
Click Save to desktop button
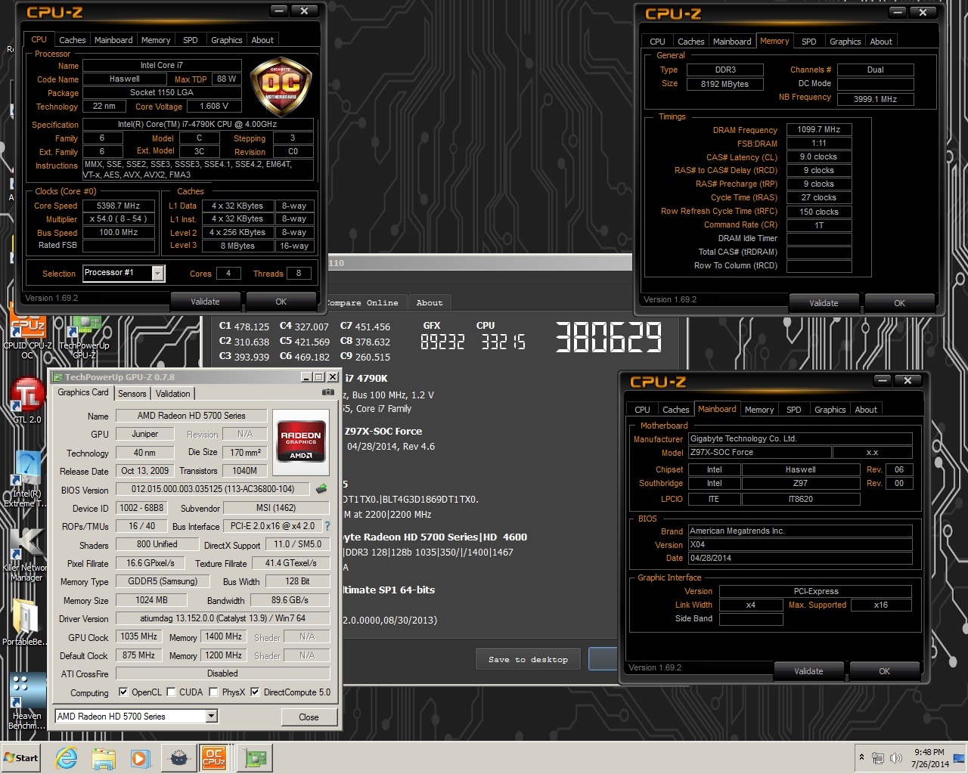(x=528, y=659)
